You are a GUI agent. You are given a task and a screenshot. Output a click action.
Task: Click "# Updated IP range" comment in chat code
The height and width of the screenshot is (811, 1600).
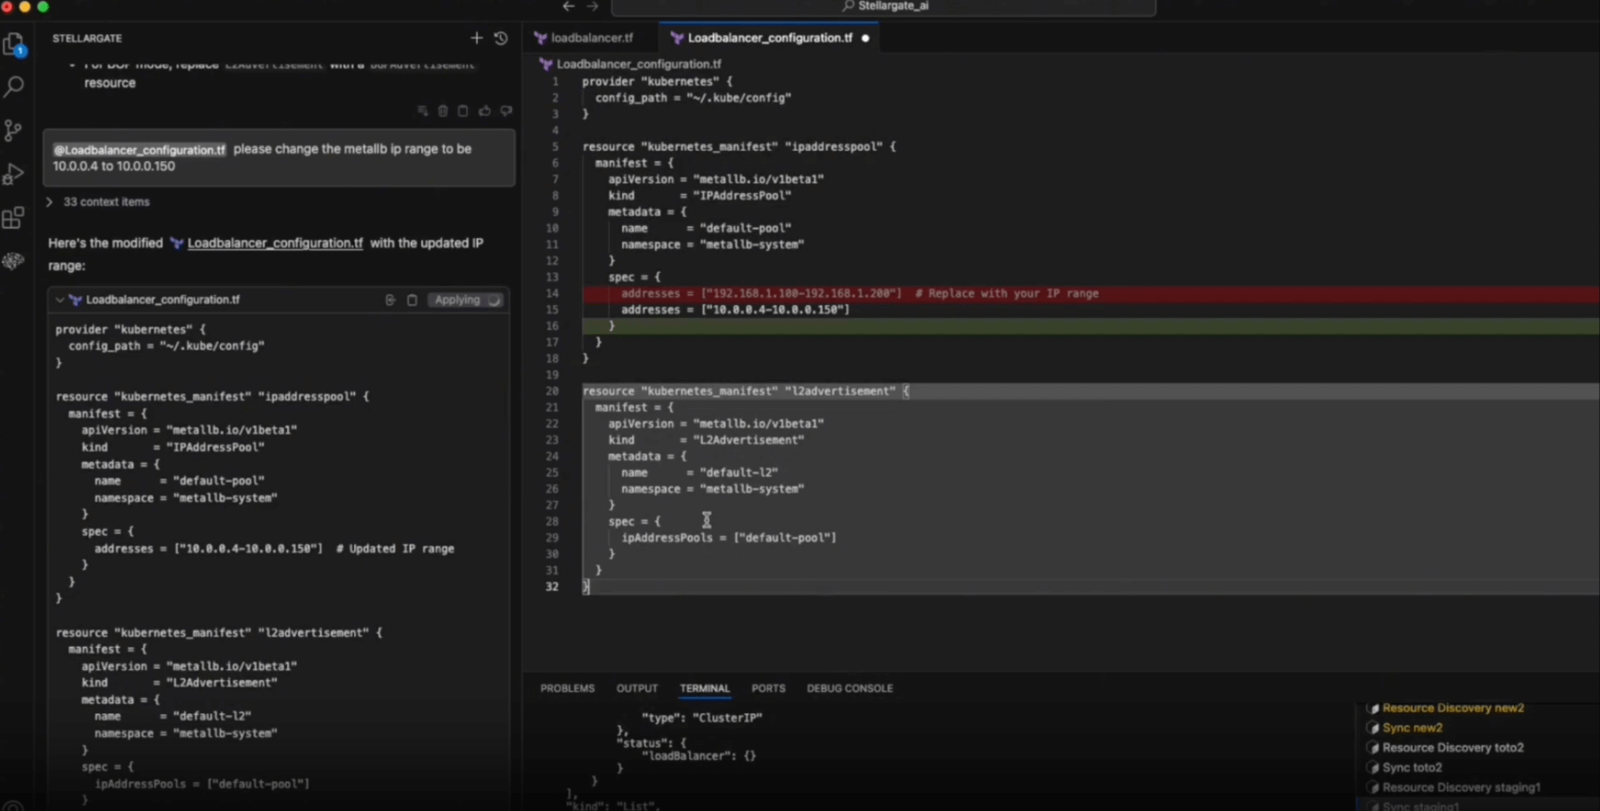395,549
